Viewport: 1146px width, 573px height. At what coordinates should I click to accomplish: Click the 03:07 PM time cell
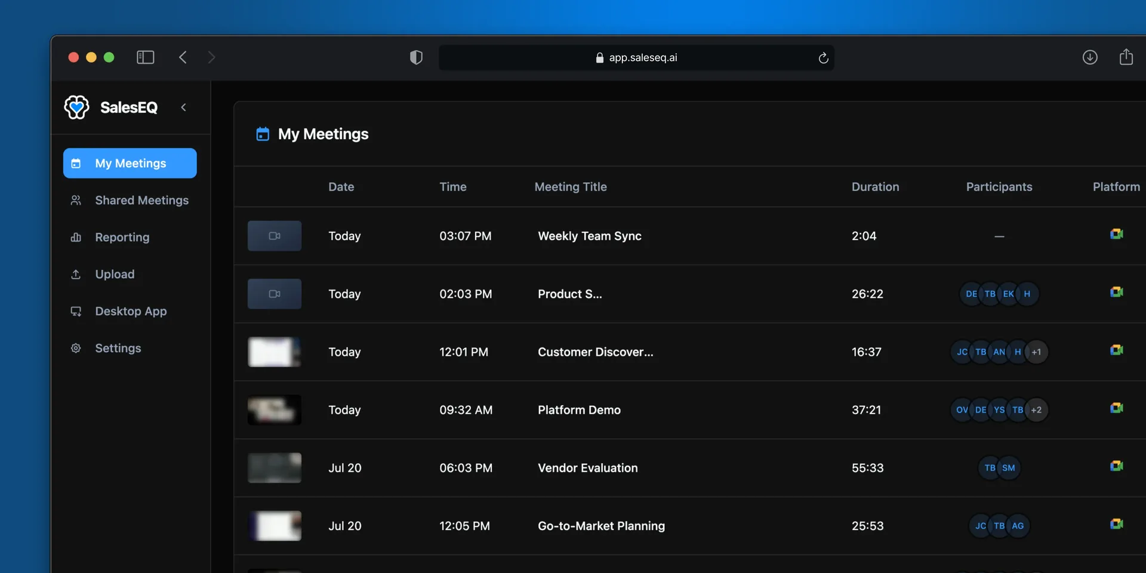[466, 236]
